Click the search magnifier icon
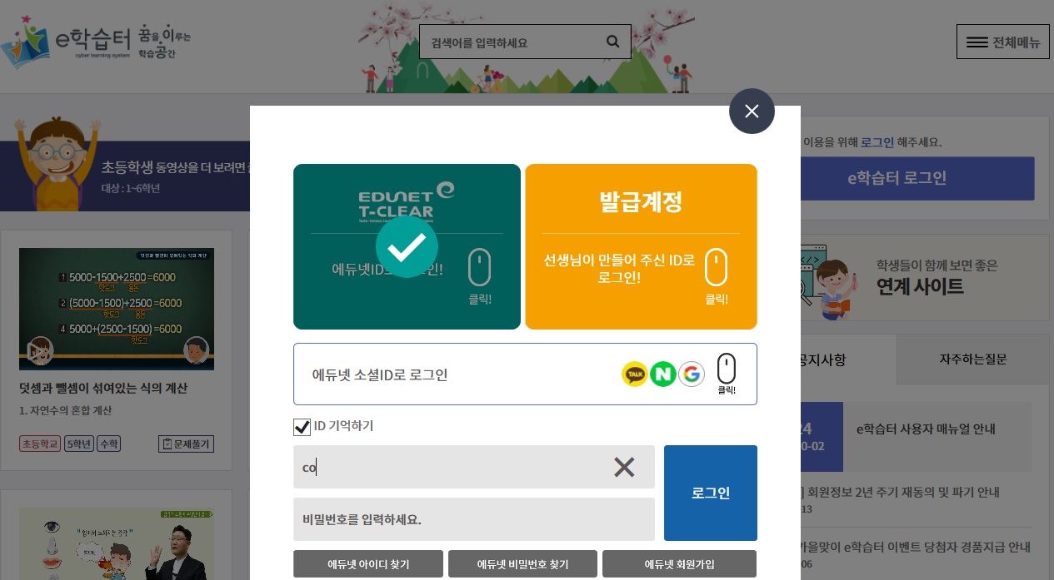The image size is (1054, 580). (x=613, y=42)
